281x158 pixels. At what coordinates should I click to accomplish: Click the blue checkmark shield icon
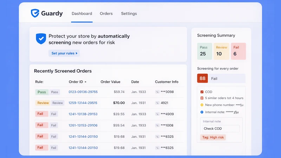(x=41, y=39)
